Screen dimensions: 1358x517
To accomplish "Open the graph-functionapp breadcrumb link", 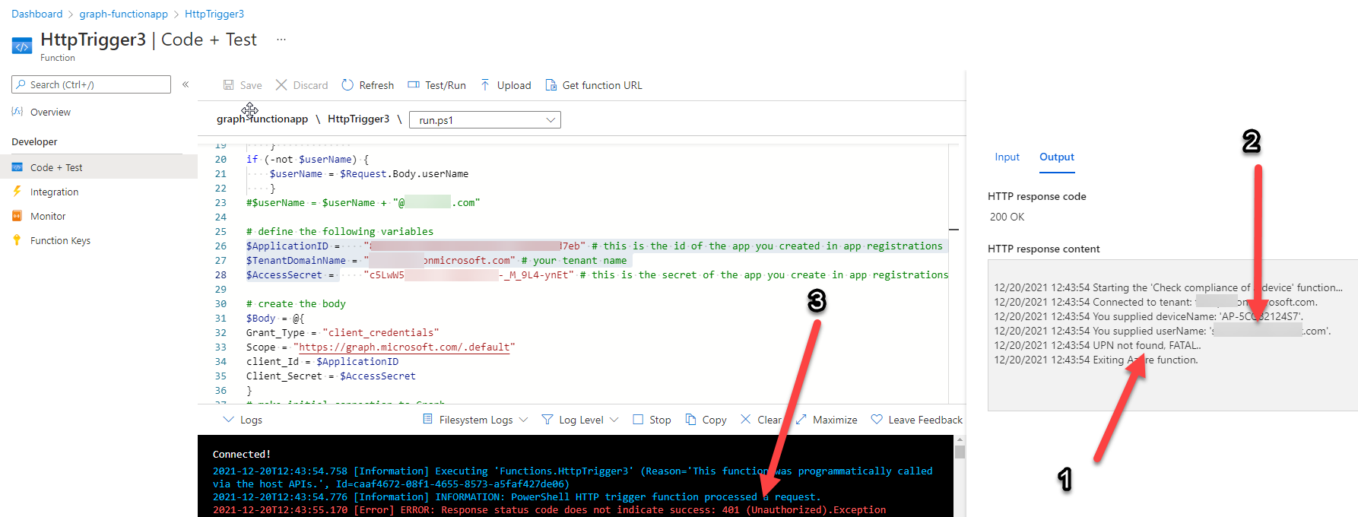I will pos(124,14).
